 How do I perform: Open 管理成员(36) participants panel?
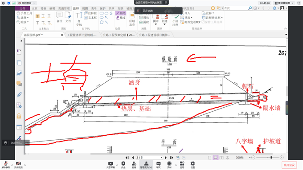coord(146,165)
